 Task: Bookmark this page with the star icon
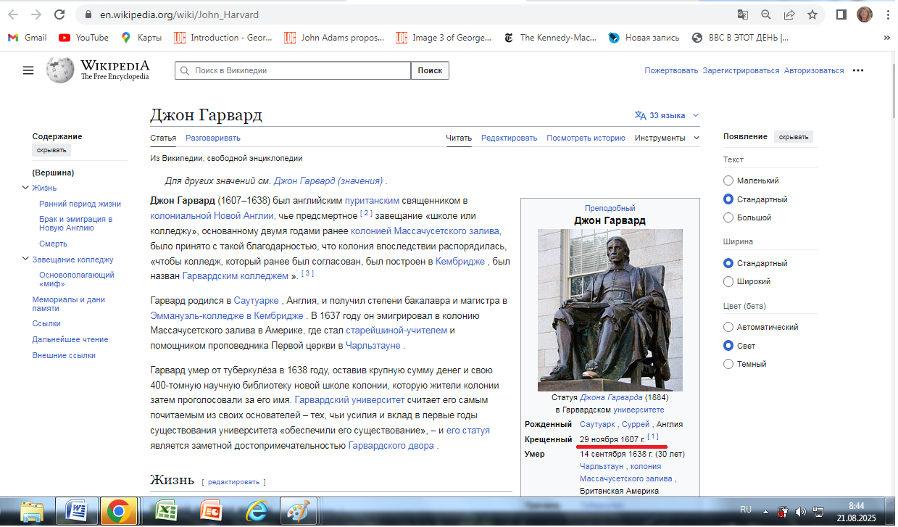click(x=812, y=14)
